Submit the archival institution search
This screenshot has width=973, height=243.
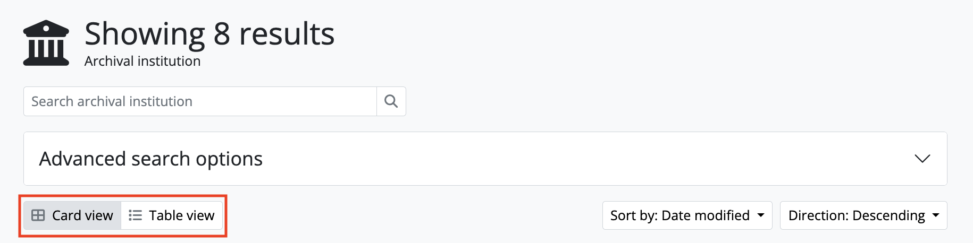click(x=391, y=101)
